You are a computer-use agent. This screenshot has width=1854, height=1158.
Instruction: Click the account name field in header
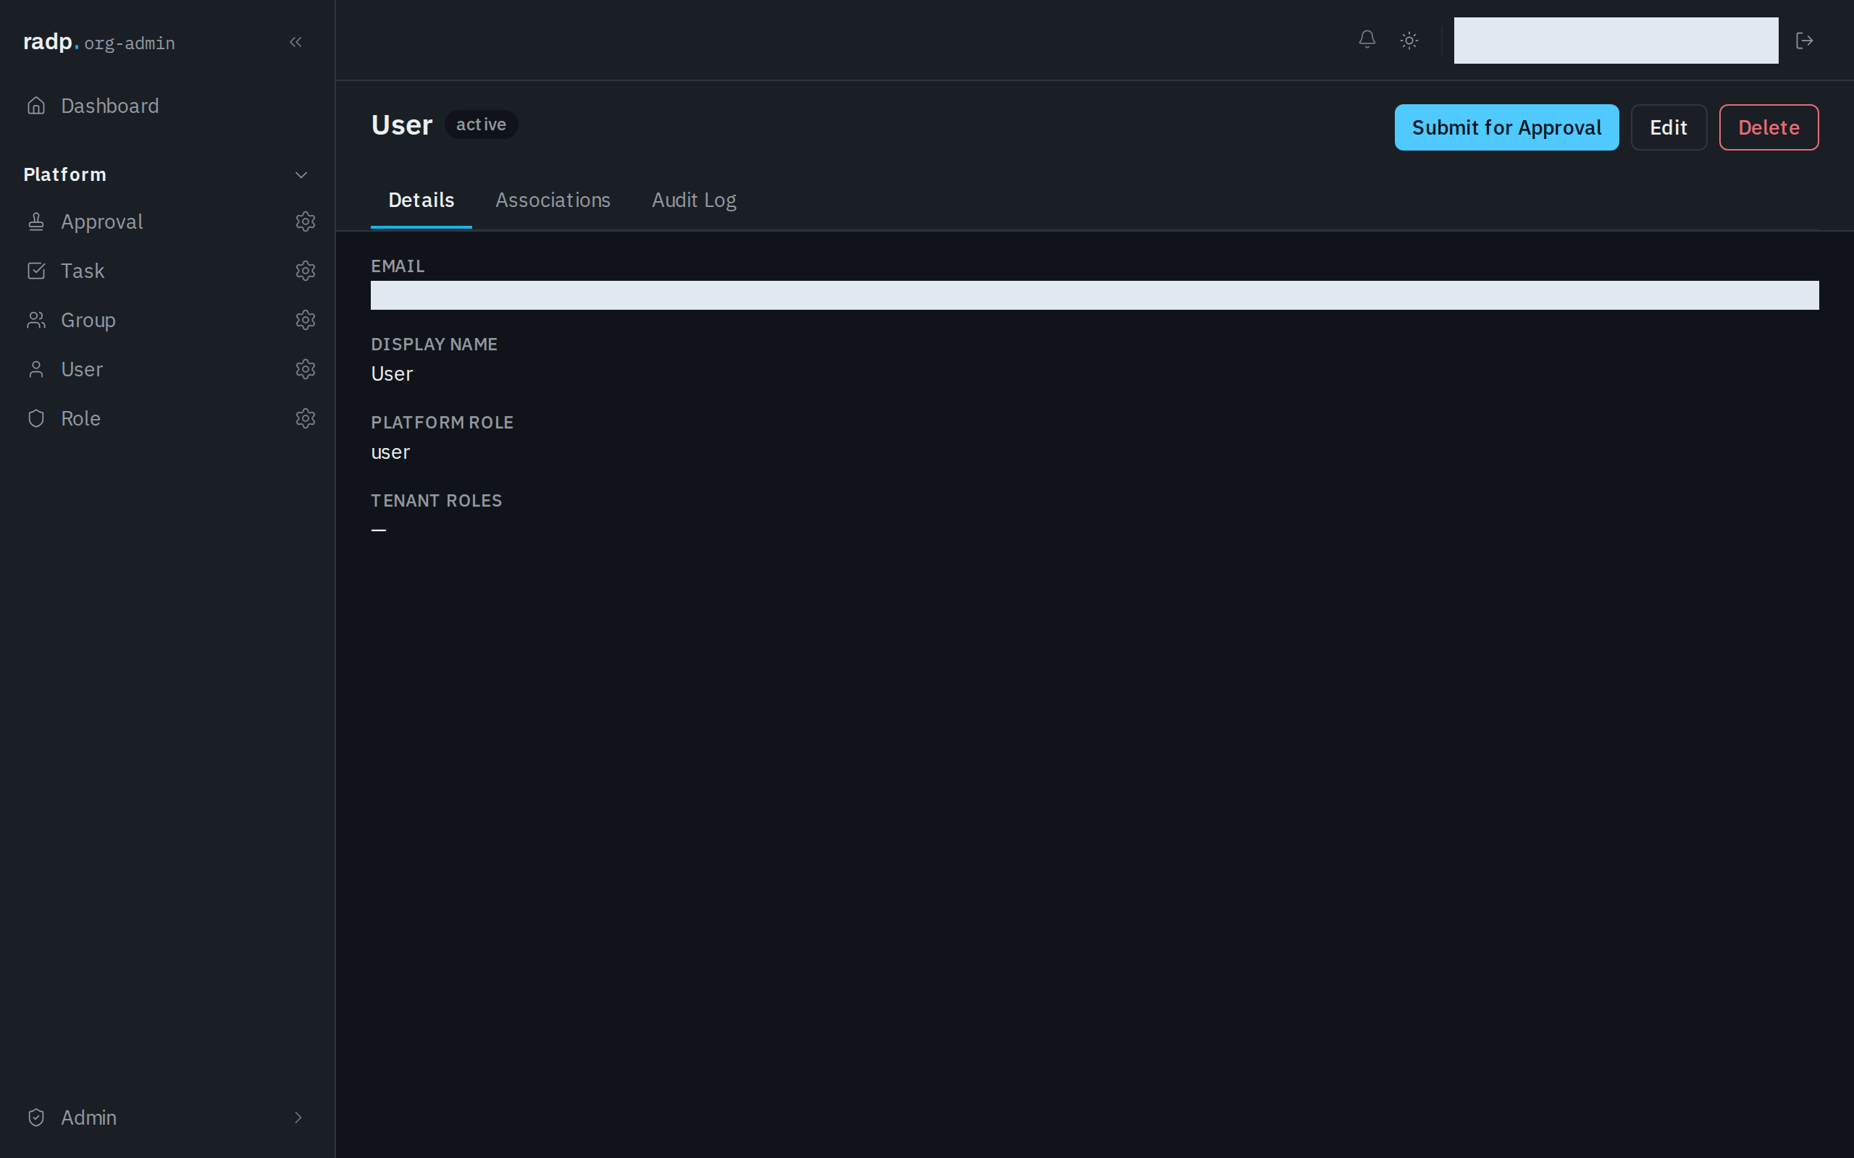coord(1616,41)
